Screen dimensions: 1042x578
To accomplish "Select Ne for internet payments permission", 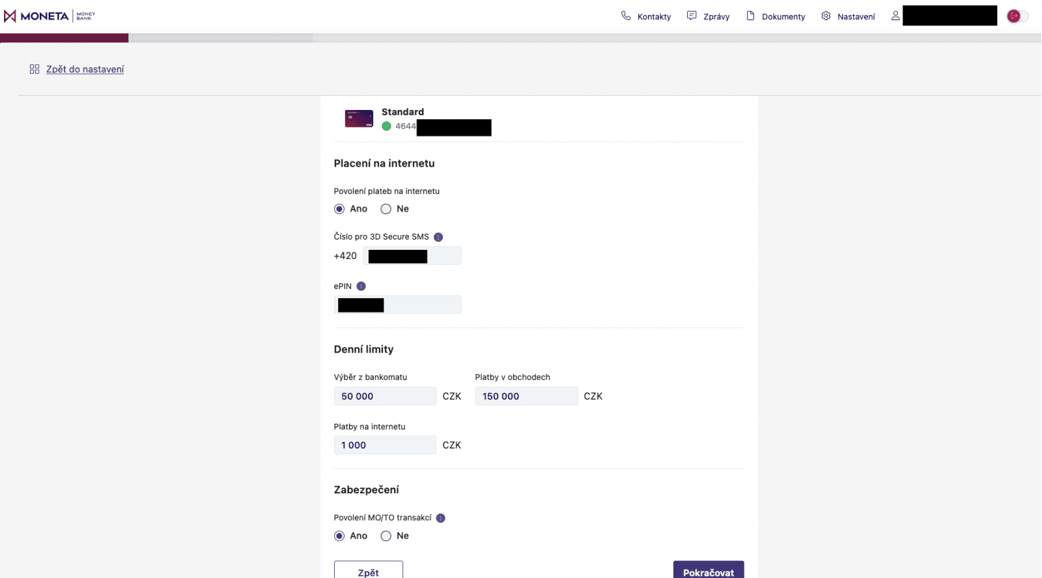I will [386, 209].
